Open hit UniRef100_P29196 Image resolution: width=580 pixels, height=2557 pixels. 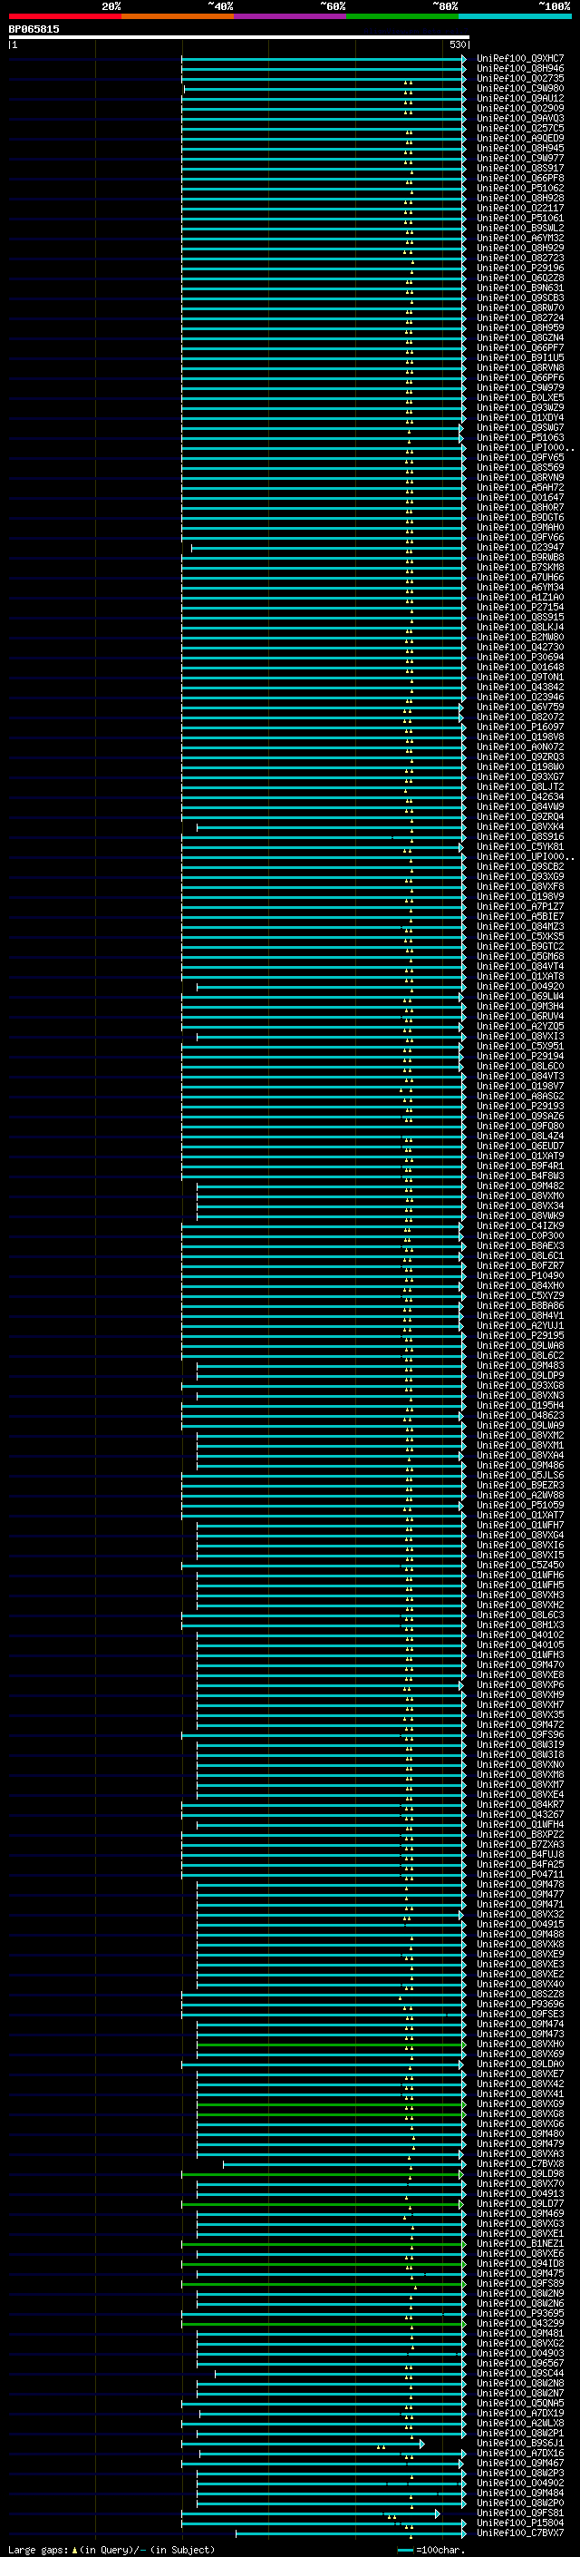click(x=520, y=268)
